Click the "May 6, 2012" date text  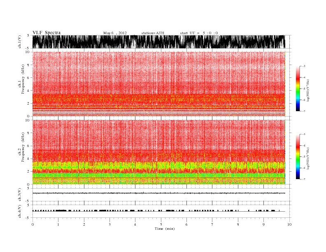(115, 33)
